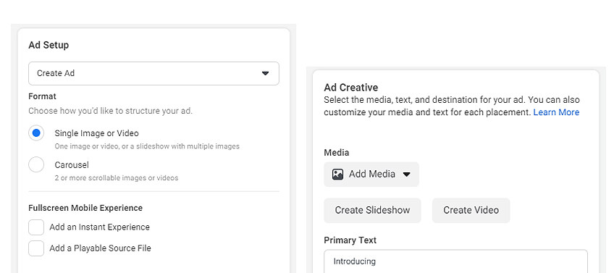Click the Ad Setup heading
This screenshot has width=614, height=273.
(x=49, y=45)
